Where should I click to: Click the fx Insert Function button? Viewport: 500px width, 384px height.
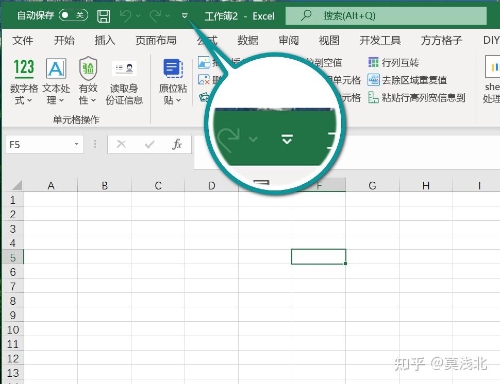(x=177, y=145)
